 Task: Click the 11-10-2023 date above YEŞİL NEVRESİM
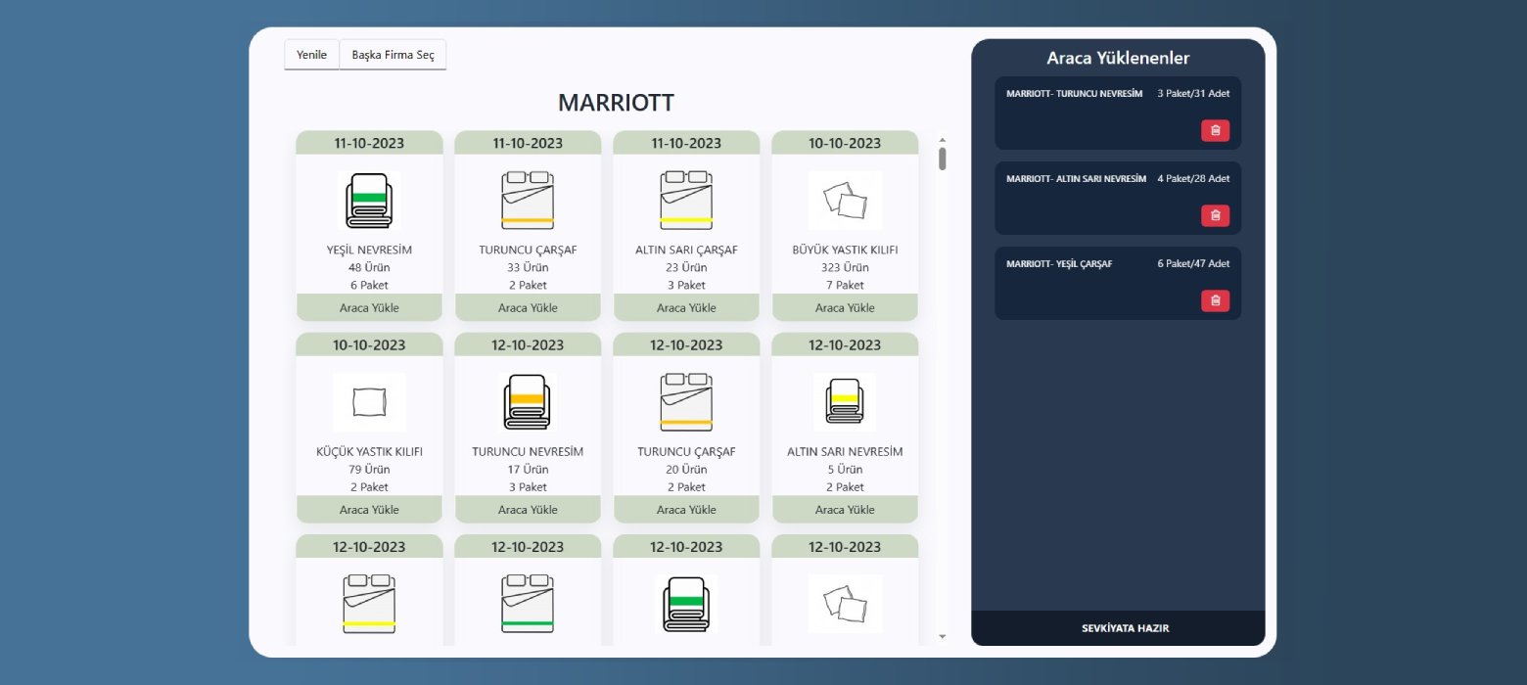[x=369, y=143]
